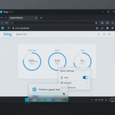The image size is (115, 115).
Task: Go back using the tab strip back arrow
Action: 1,18
